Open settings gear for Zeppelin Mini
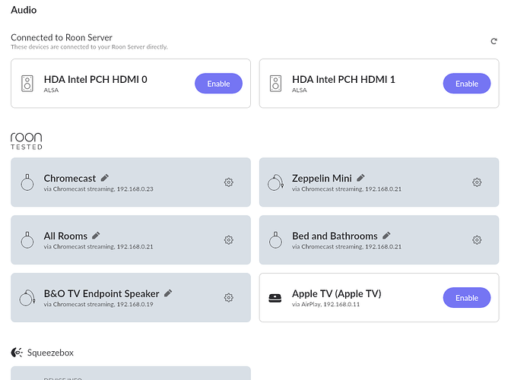Viewport: 511px width, 380px height. [477, 182]
